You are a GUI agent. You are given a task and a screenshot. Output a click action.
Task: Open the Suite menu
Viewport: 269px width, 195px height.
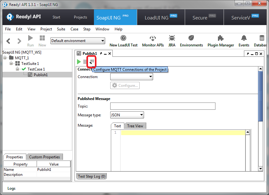[61, 29]
